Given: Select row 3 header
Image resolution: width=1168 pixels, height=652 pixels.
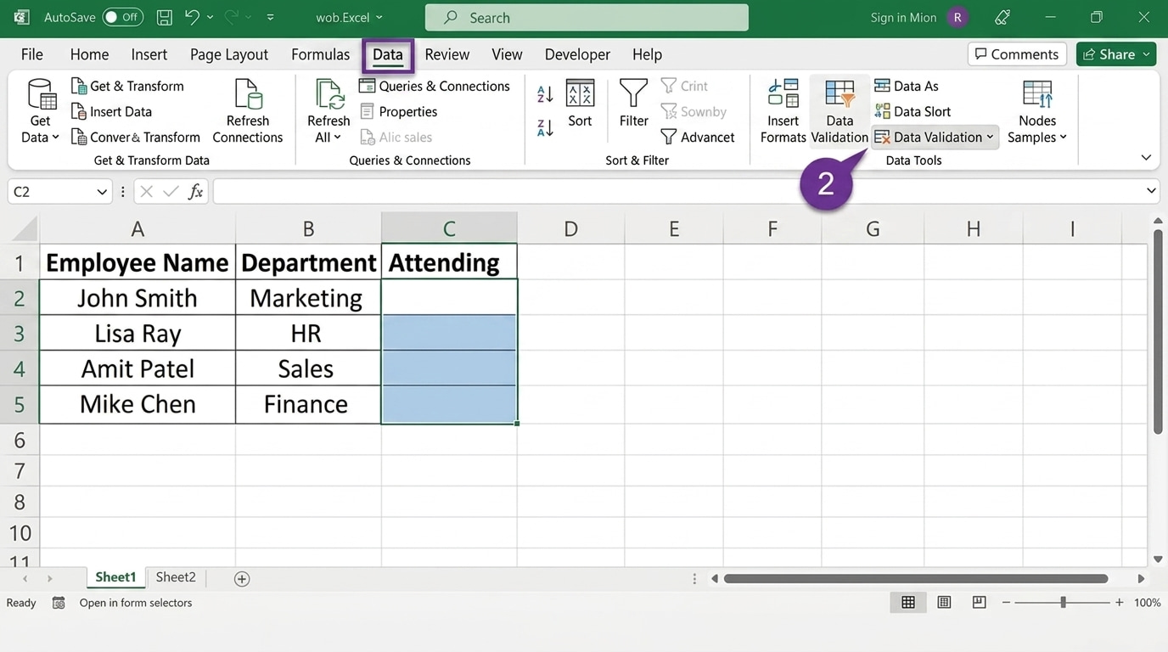Looking at the screenshot, I should [x=20, y=334].
